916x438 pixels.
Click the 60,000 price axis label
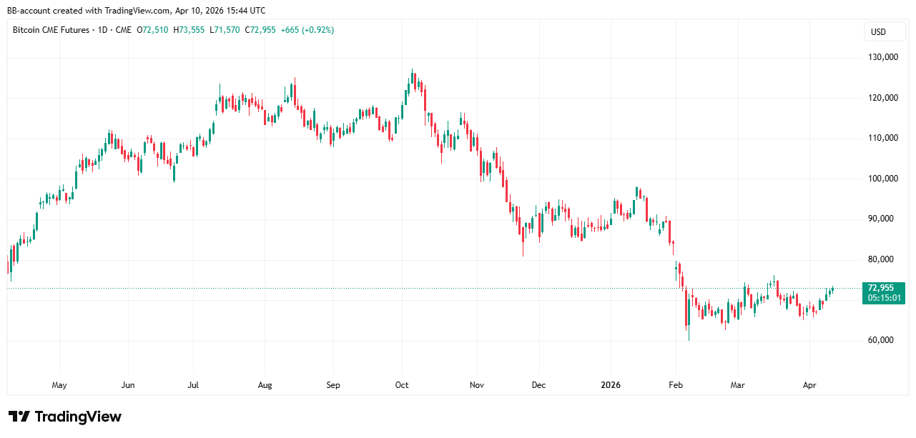(x=881, y=340)
